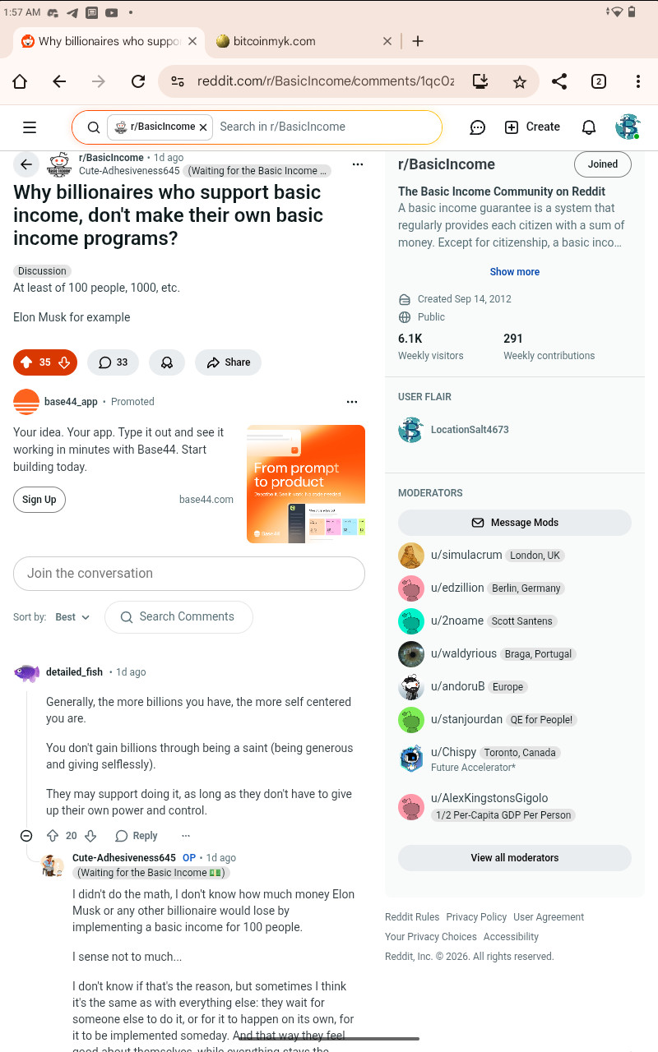Open the Sort by Best dropdown
The height and width of the screenshot is (1052, 658).
click(72, 617)
